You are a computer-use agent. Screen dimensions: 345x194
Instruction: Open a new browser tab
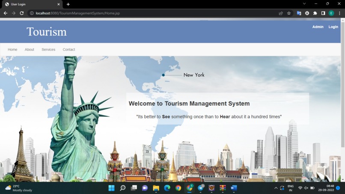tap(68, 4)
